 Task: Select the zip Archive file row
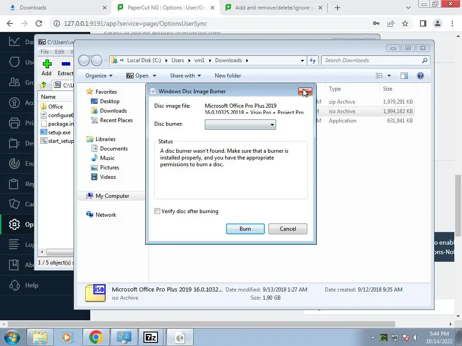coord(365,102)
